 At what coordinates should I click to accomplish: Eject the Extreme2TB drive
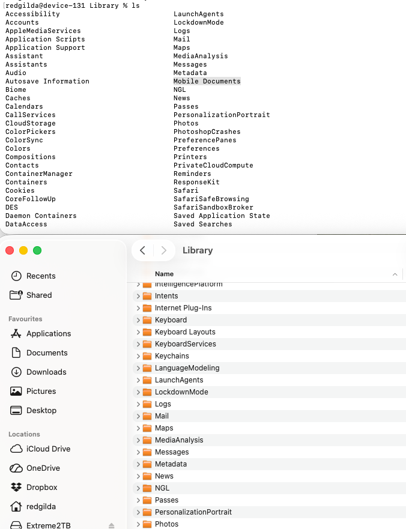(111, 525)
